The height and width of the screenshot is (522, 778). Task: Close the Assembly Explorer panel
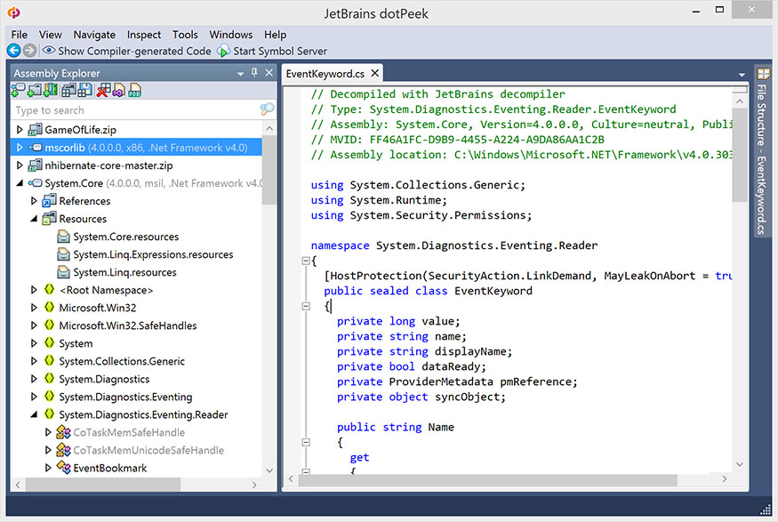pyautogui.click(x=269, y=72)
